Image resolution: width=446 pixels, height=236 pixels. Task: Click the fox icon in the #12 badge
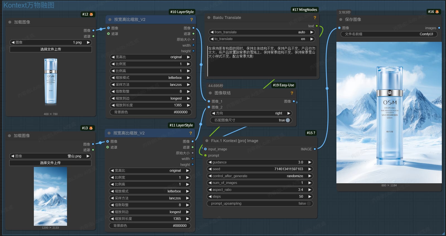[x=91, y=14]
